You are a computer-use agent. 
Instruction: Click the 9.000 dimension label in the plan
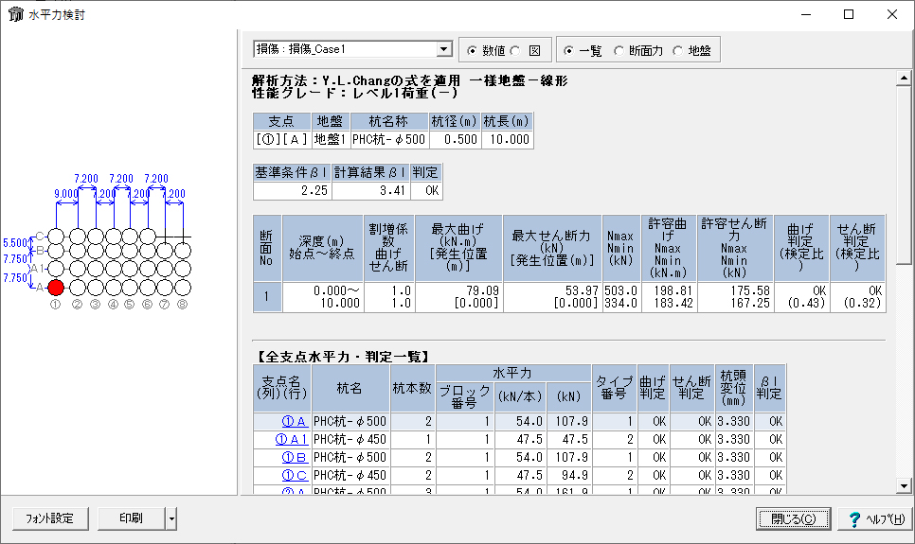[x=66, y=194]
